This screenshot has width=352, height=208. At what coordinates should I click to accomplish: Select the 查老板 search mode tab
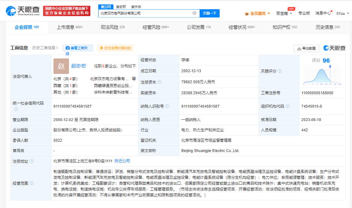121,7
